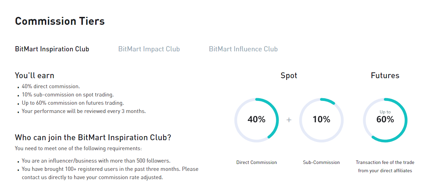438x196 pixels.
Task: Click the "reviewed every 3 months" bullet
Action: [84, 111]
